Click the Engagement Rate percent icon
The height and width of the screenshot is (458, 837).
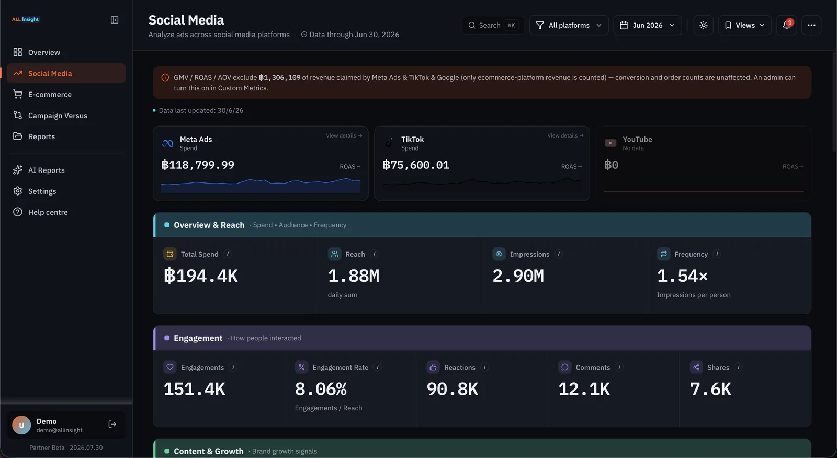point(301,367)
